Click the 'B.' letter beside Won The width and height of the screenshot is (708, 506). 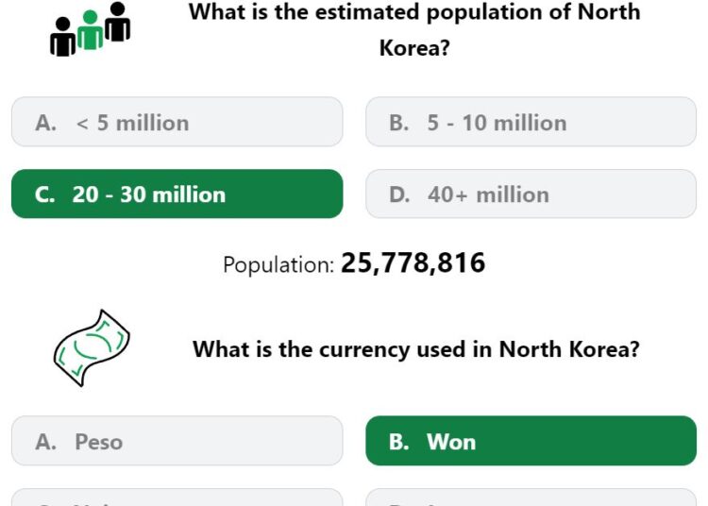399,442
